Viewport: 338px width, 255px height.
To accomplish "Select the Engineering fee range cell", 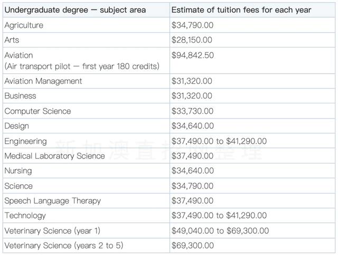I will (219, 141).
